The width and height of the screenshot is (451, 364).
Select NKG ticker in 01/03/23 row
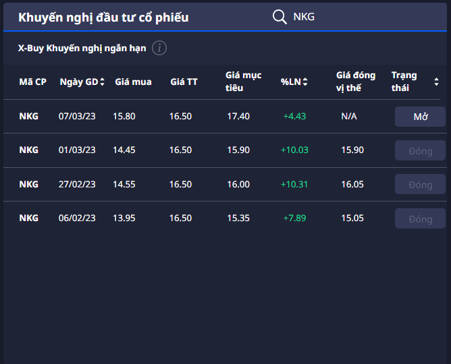pyautogui.click(x=28, y=150)
